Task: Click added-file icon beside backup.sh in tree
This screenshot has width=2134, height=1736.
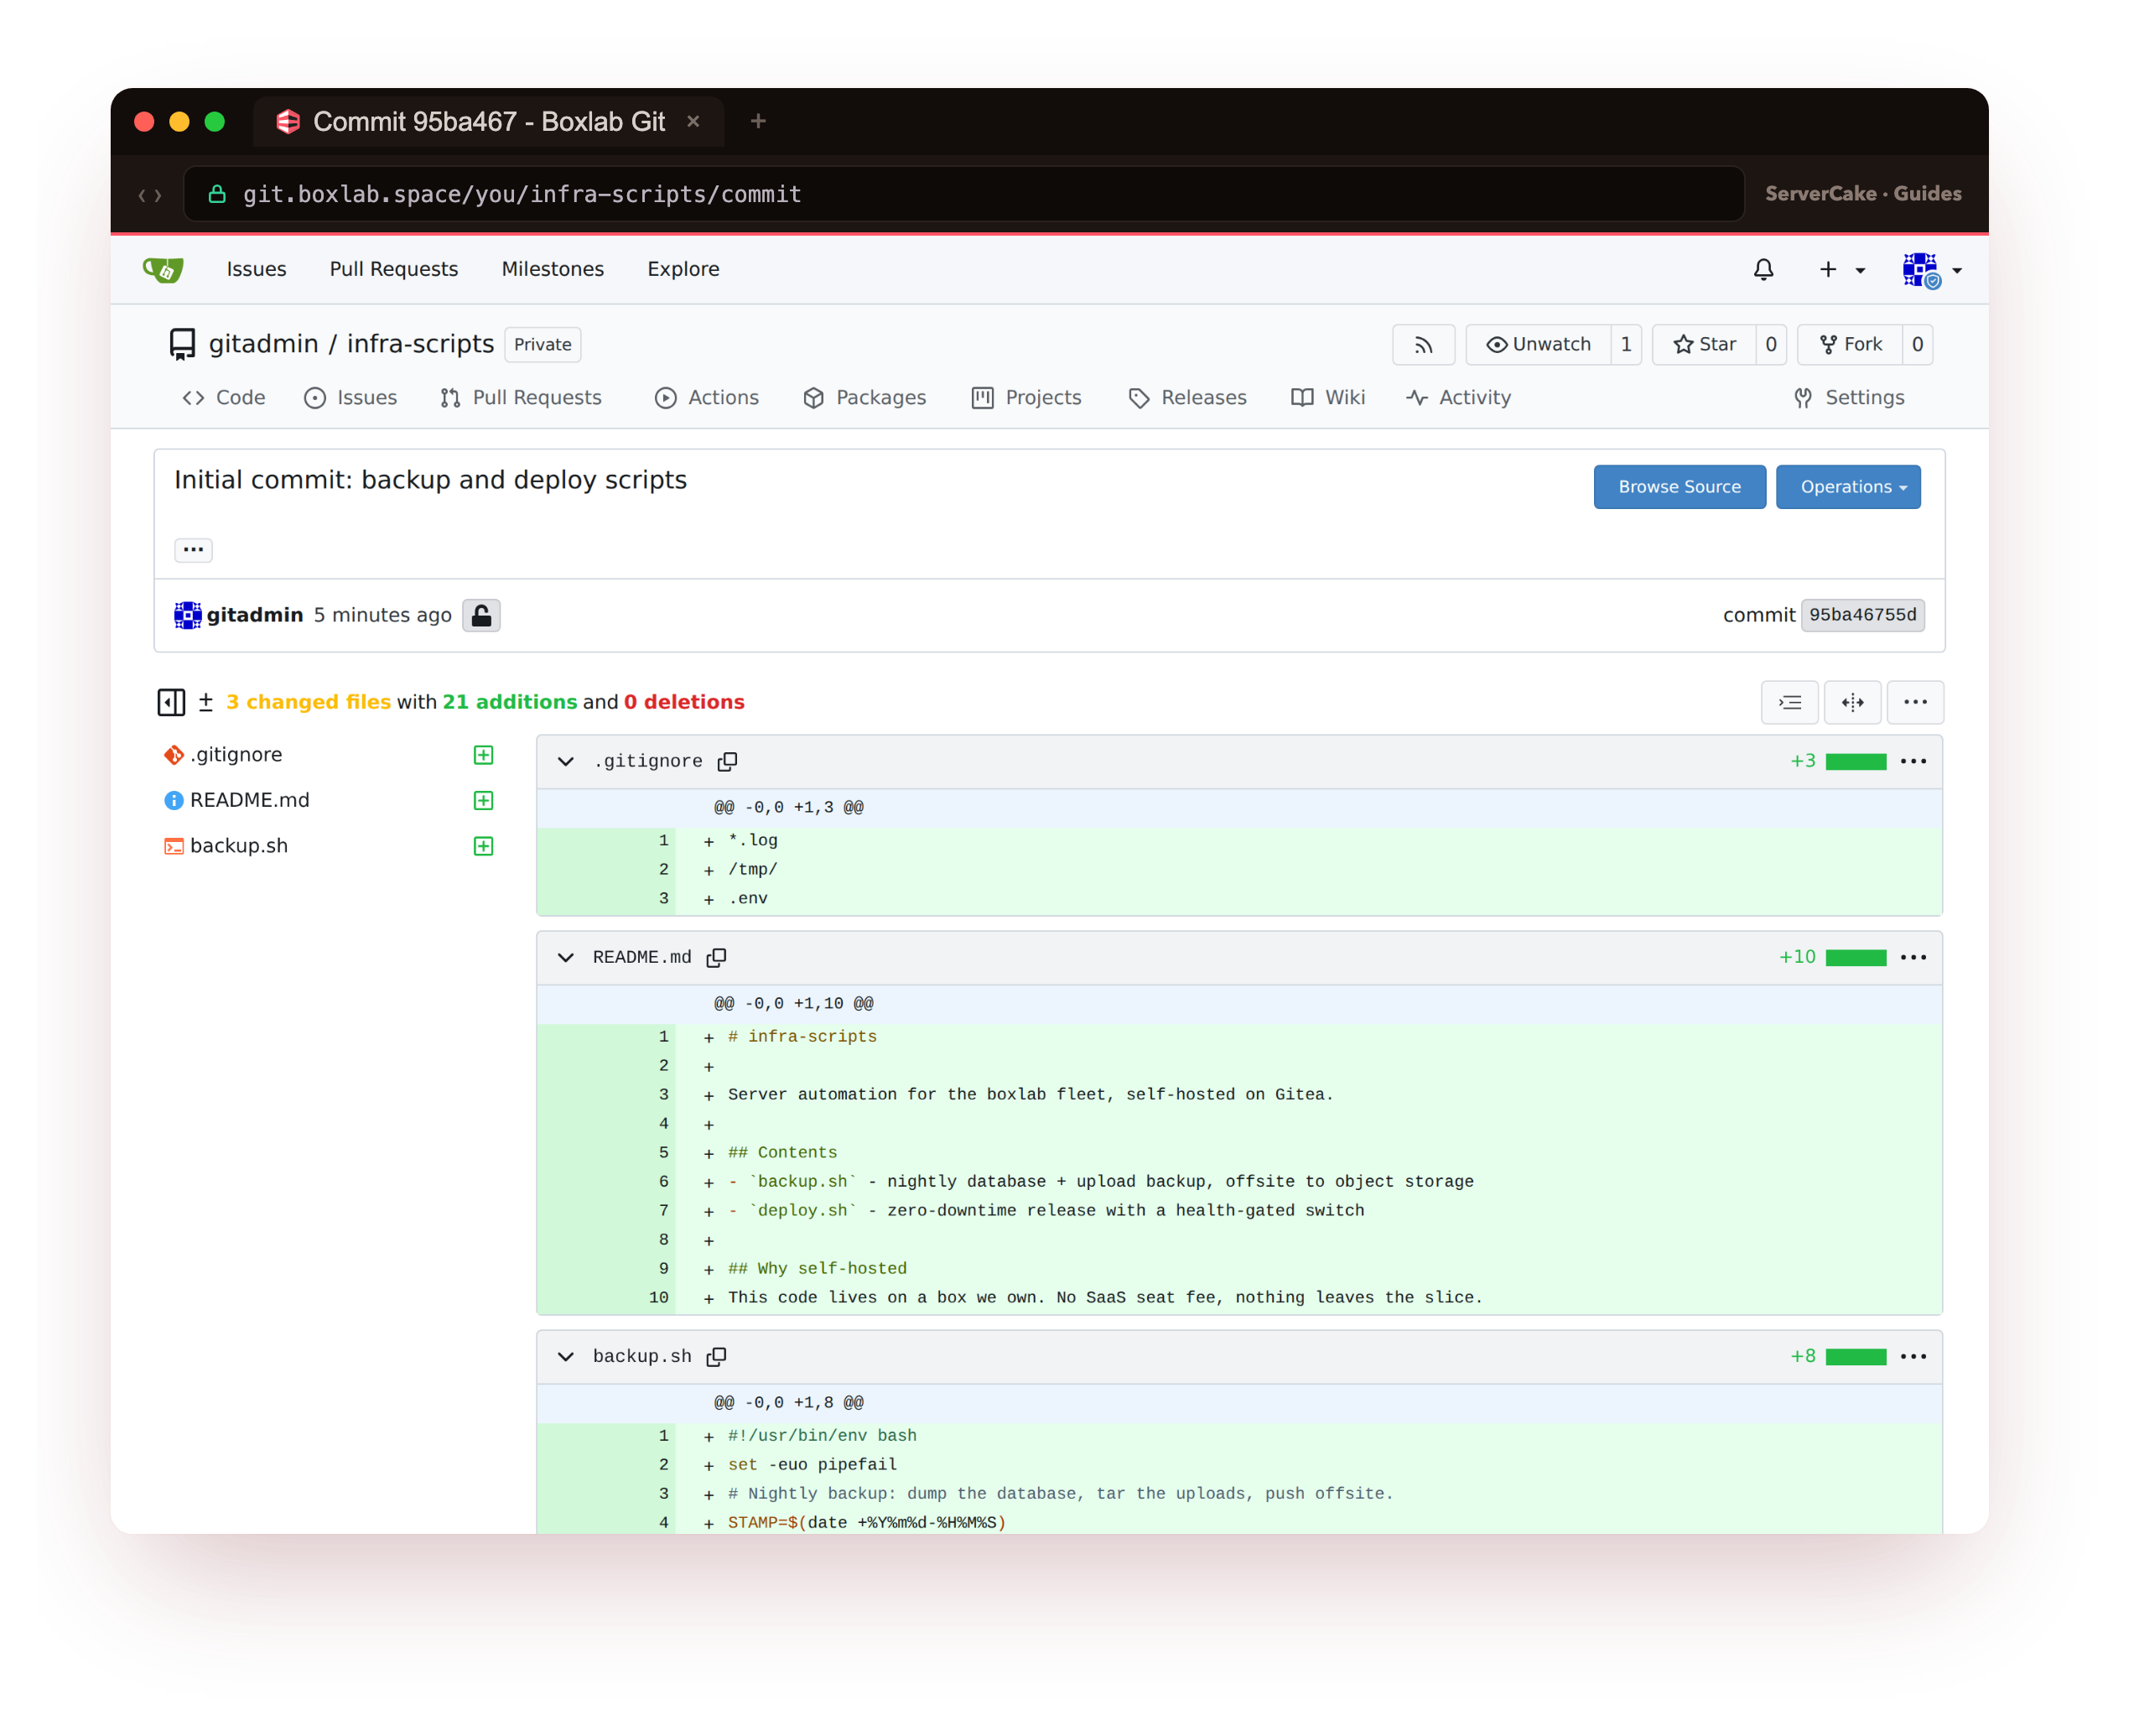Action: [483, 847]
